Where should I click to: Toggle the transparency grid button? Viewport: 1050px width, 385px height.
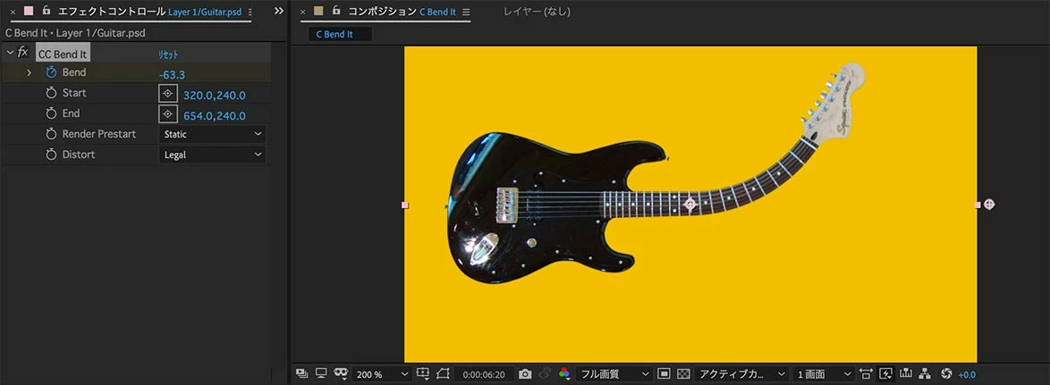point(683,373)
